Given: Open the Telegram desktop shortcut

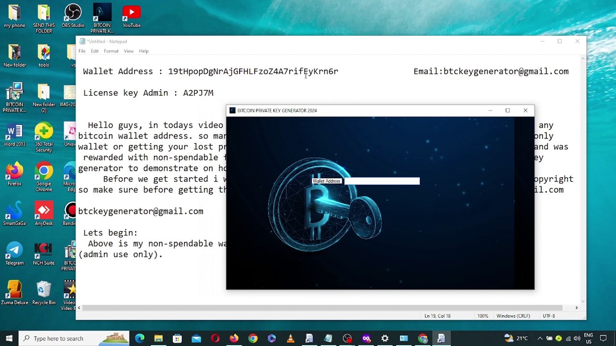Looking at the screenshot, I should coord(14,254).
